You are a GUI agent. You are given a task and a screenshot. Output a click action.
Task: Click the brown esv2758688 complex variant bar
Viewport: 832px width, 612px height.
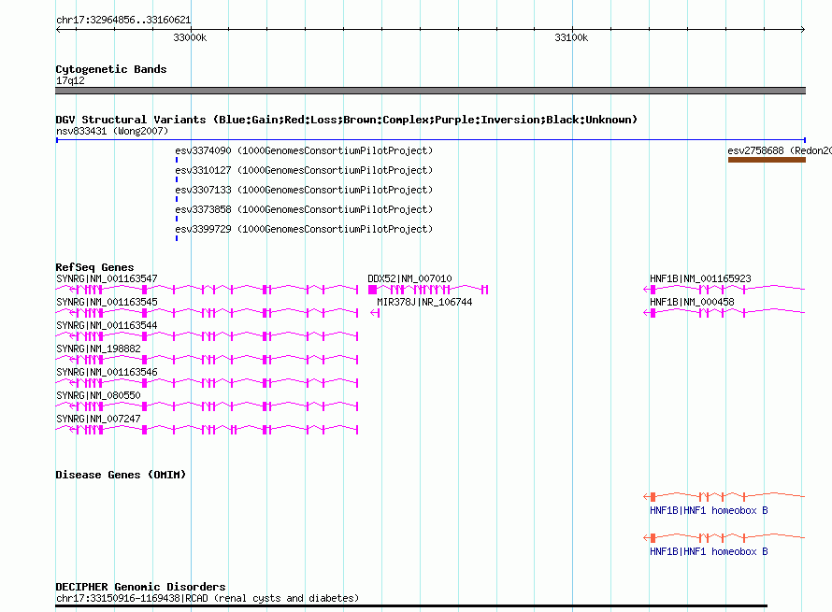pos(767,160)
